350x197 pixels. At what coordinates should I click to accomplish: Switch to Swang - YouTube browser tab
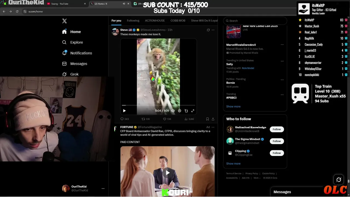pyautogui.click(x=66, y=4)
